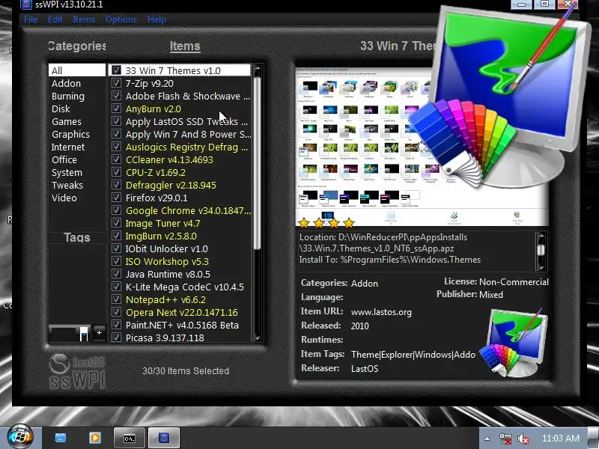Image resolution: width=599 pixels, height=449 pixels.
Task: Select ImgBurn v2.5.8.0 item
Action: (x=161, y=236)
